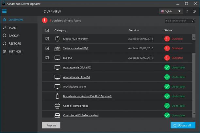This screenshot has width=200, height=133.
Task: Click the Settings gear icon in sidebar
Action: (x=5, y=51)
